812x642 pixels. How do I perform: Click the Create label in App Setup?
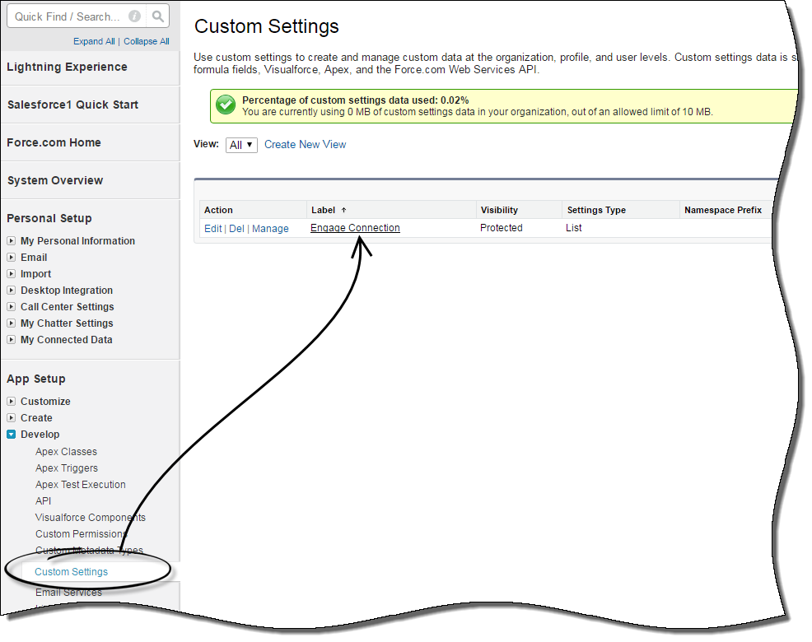[x=36, y=418]
